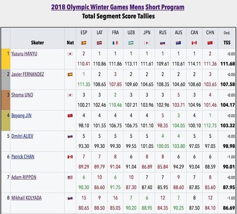Open the Short Program title link
The width and height of the screenshot is (237, 214).
pos(165,7)
